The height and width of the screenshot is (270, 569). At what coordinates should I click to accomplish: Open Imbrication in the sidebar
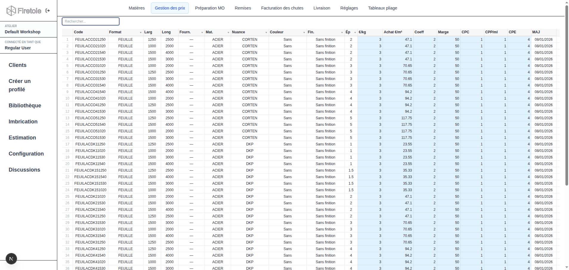click(23, 122)
